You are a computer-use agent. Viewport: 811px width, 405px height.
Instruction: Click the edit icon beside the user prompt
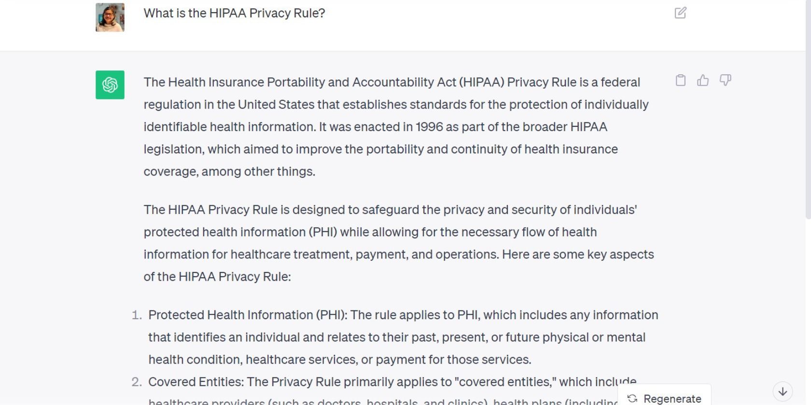[681, 13]
